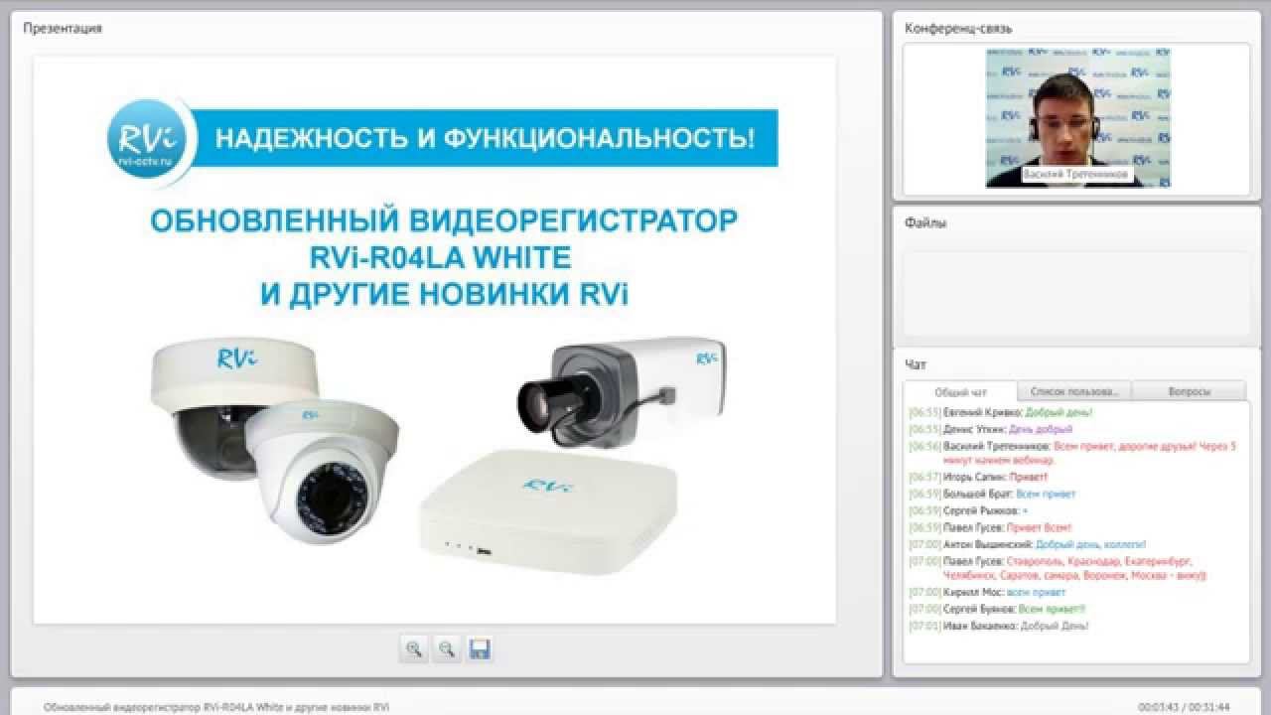Viewport: 1271px width, 715px height.
Task: Select Евгений Кривко's chat message
Action: [x=1001, y=412]
